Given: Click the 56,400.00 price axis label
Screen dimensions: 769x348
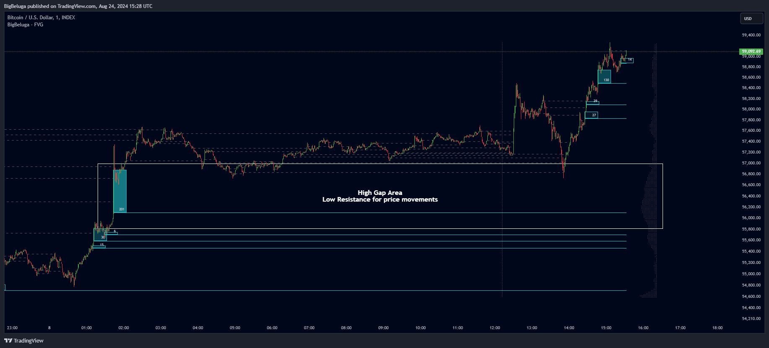Looking at the screenshot, I should pyautogui.click(x=751, y=196).
